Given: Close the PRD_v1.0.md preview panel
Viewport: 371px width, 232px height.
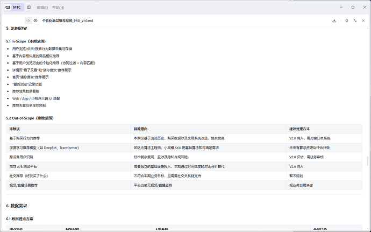Looking at the screenshot, I should coord(363,20).
